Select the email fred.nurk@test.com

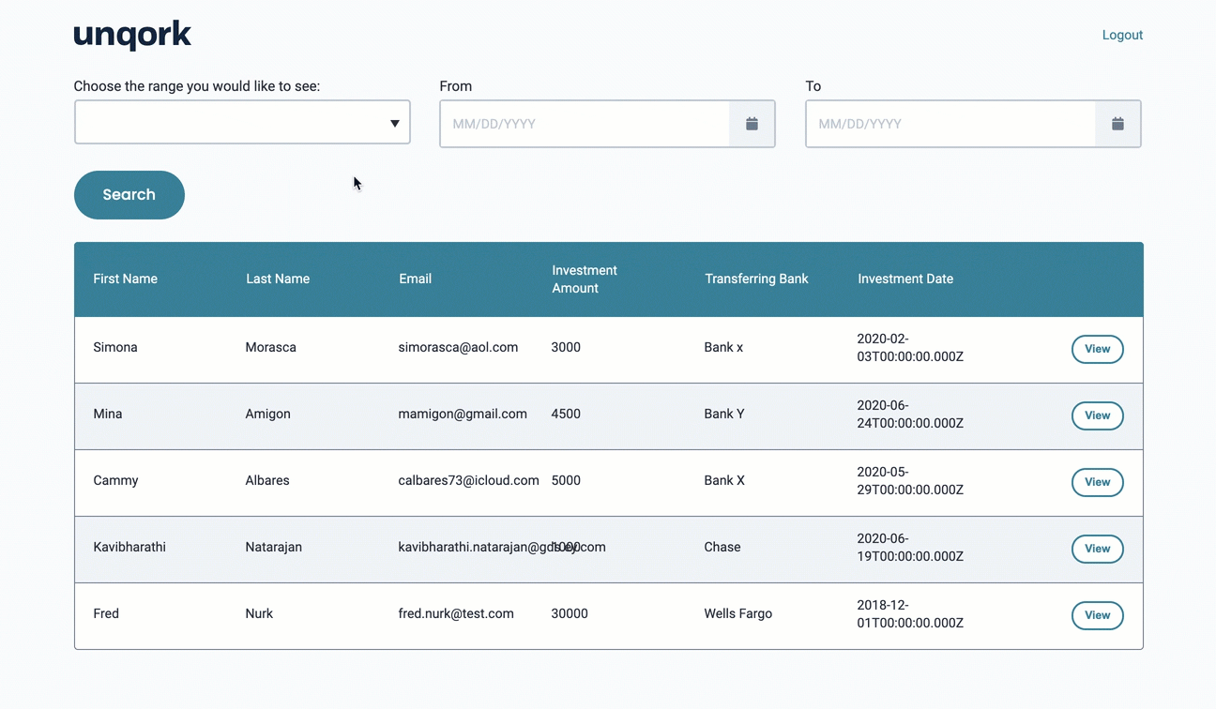(456, 613)
